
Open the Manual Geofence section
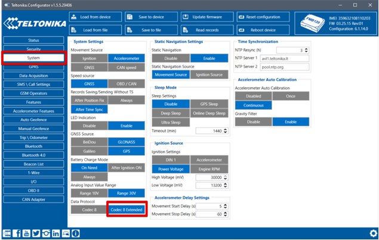[x=33, y=128]
